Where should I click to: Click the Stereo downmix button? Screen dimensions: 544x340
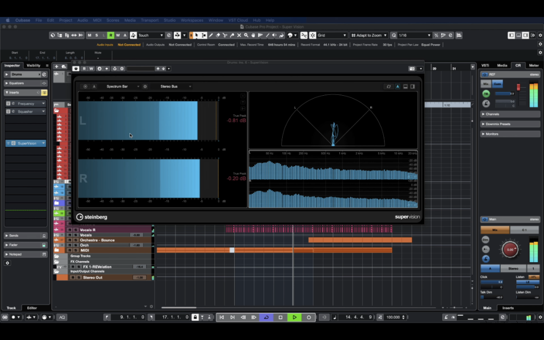(513, 268)
